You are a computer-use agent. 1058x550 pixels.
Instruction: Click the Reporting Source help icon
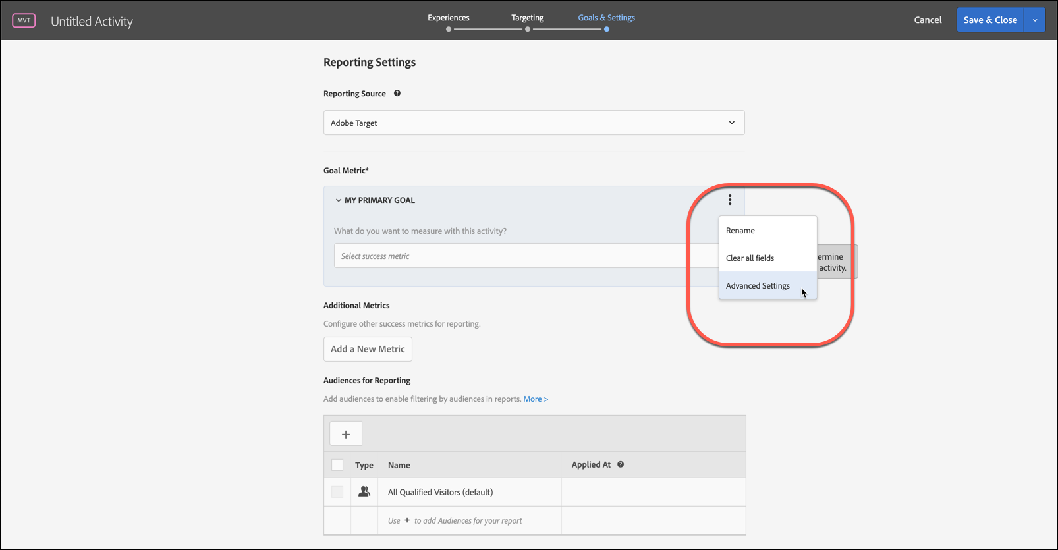click(x=397, y=94)
